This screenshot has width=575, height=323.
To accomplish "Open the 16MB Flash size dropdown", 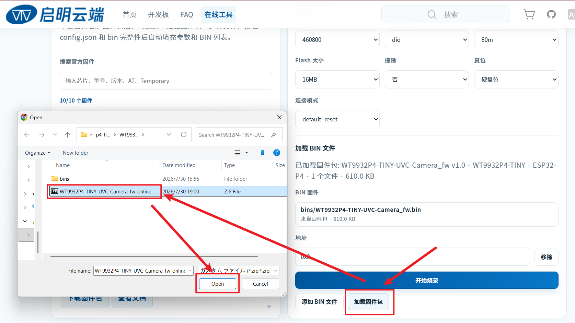I will click(337, 79).
